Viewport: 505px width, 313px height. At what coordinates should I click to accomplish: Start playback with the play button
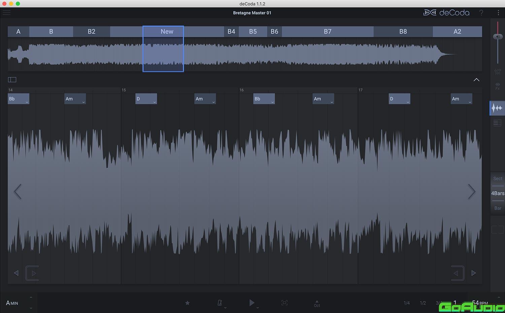point(251,303)
